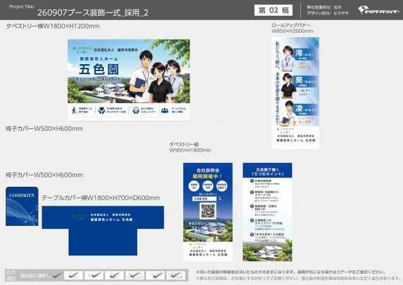Click the 弊社営業担当 text in the header
The height and width of the screenshot is (285, 403).
(324, 8)
